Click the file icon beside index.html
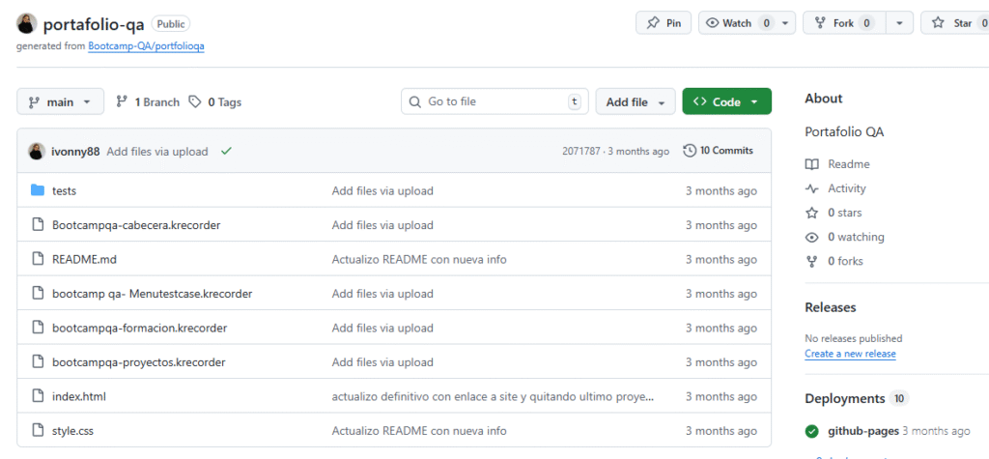 pyautogui.click(x=38, y=396)
